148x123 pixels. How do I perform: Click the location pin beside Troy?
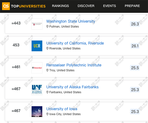click(x=47, y=70)
